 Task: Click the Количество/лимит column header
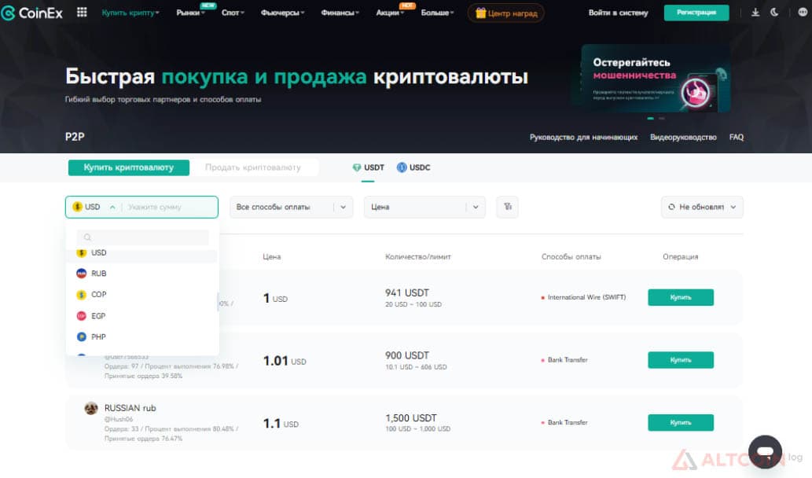click(418, 257)
